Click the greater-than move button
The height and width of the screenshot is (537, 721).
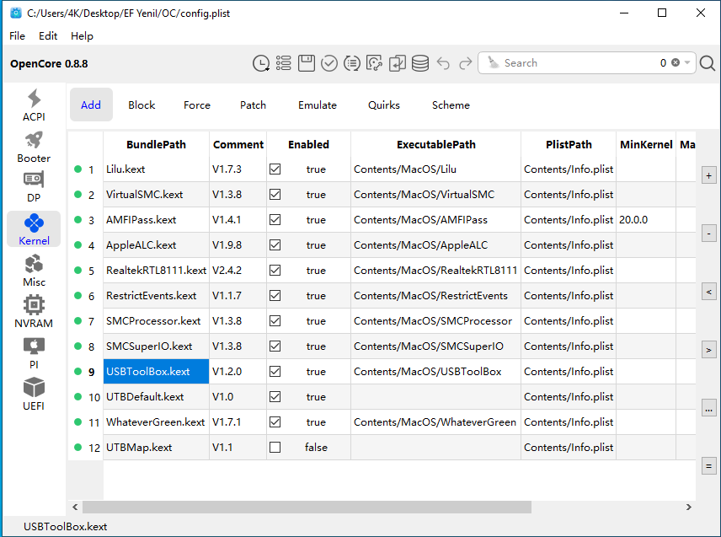[708, 350]
